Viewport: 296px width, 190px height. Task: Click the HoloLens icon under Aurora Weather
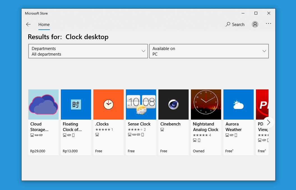point(232,135)
